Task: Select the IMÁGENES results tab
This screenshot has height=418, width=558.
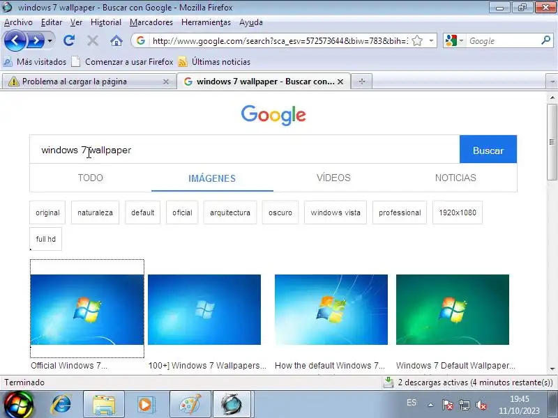Action: (x=212, y=178)
